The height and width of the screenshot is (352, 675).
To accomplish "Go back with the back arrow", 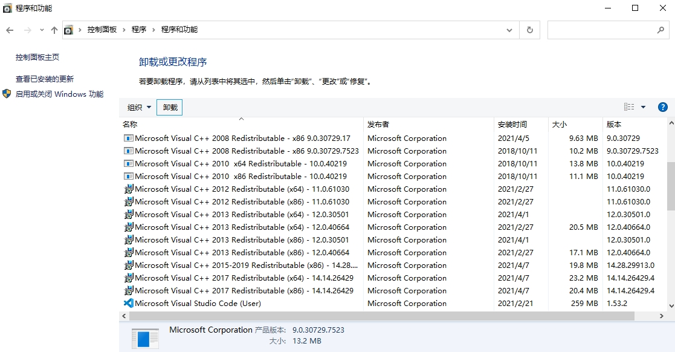I will (10, 30).
